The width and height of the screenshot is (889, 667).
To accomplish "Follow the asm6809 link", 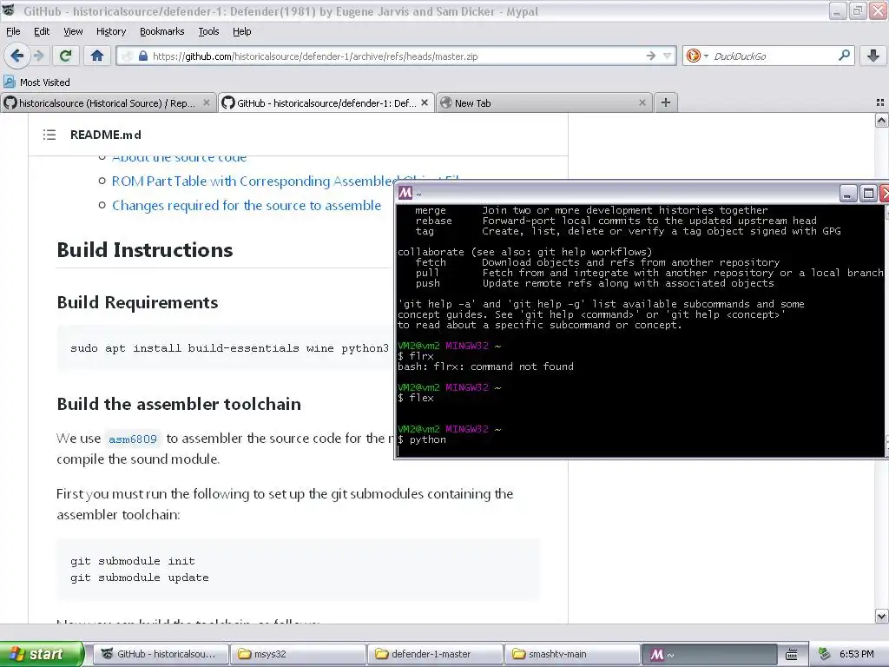I will (133, 439).
